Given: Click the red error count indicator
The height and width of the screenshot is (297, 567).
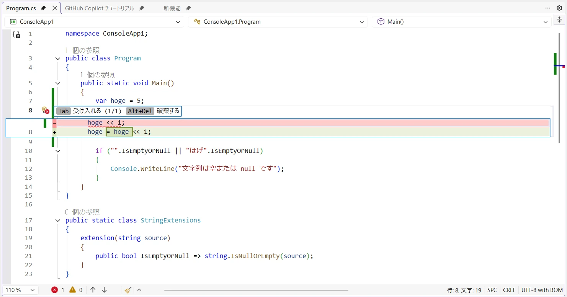Looking at the screenshot, I should click(x=58, y=290).
